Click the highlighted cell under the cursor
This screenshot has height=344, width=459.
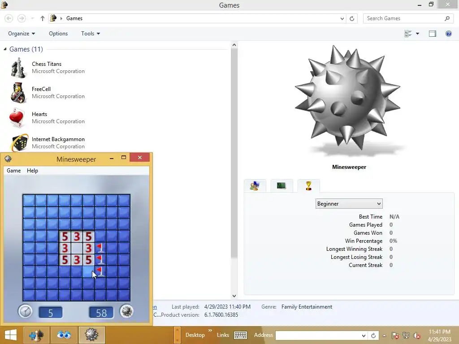pos(88,271)
